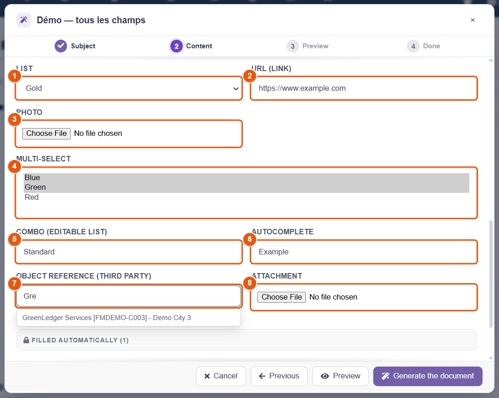This screenshot has width=499, height=398.
Task: Go back to the Subject step
Action: 75,46
